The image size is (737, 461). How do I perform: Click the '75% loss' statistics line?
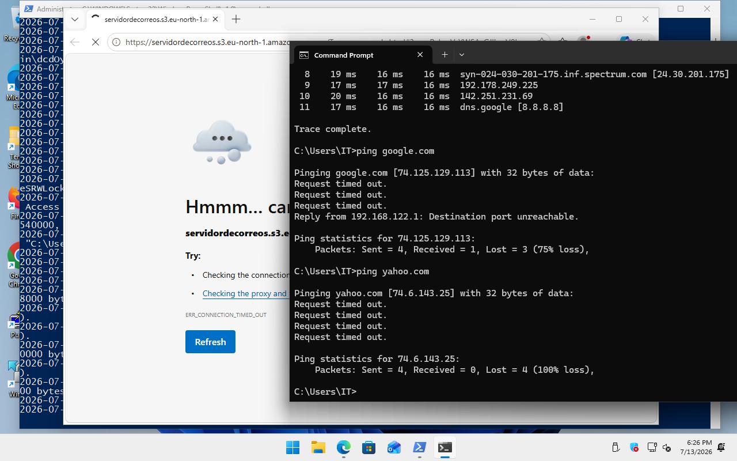pos(452,250)
